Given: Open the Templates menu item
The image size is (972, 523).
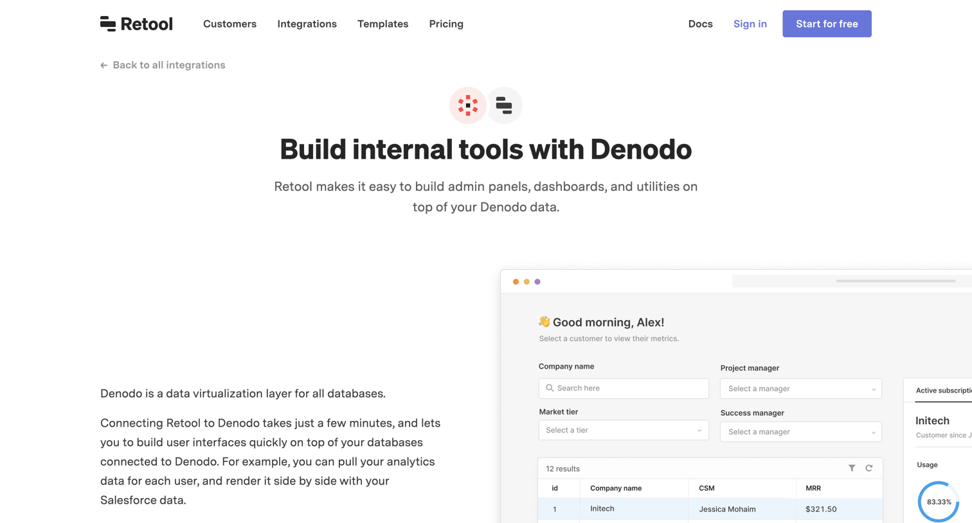Looking at the screenshot, I should pyautogui.click(x=382, y=24).
